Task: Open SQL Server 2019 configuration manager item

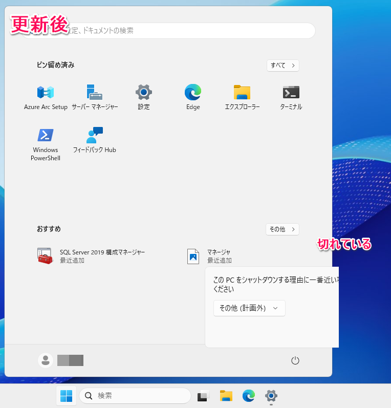Action: coord(92,256)
